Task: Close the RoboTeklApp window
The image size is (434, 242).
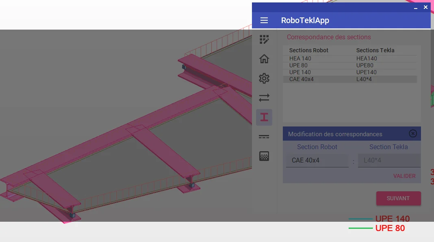Action: click(x=425, y=7)
